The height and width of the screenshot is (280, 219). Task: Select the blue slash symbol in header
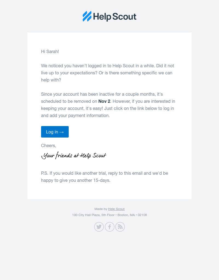click(x=87, y=16)
